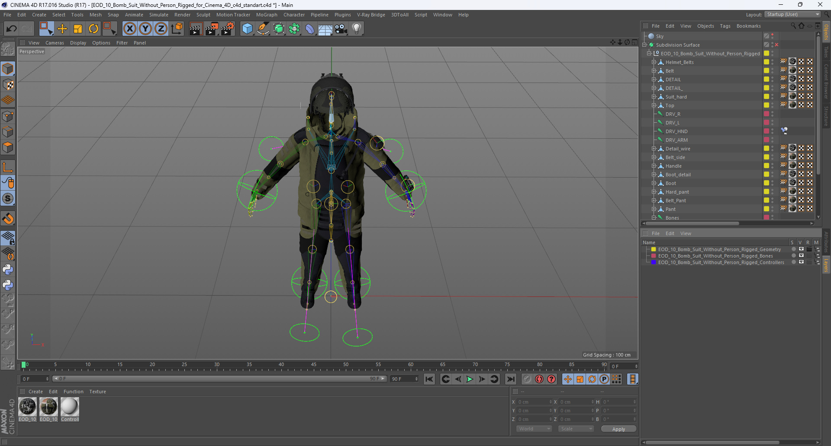Select the Rotate tool
The image size is (831, 446).
tap(93, 29)
